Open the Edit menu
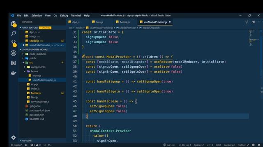The height and width of the screenshot is (147, 263). [26, 16]
